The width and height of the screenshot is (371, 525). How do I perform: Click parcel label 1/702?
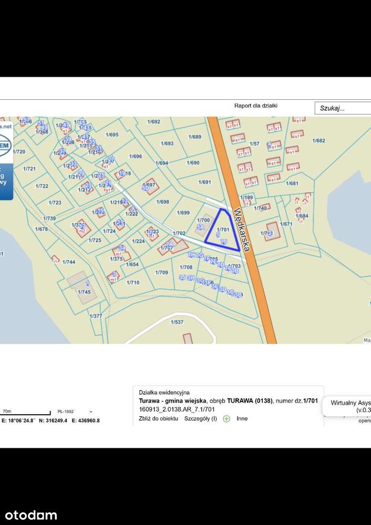[179, 233]
